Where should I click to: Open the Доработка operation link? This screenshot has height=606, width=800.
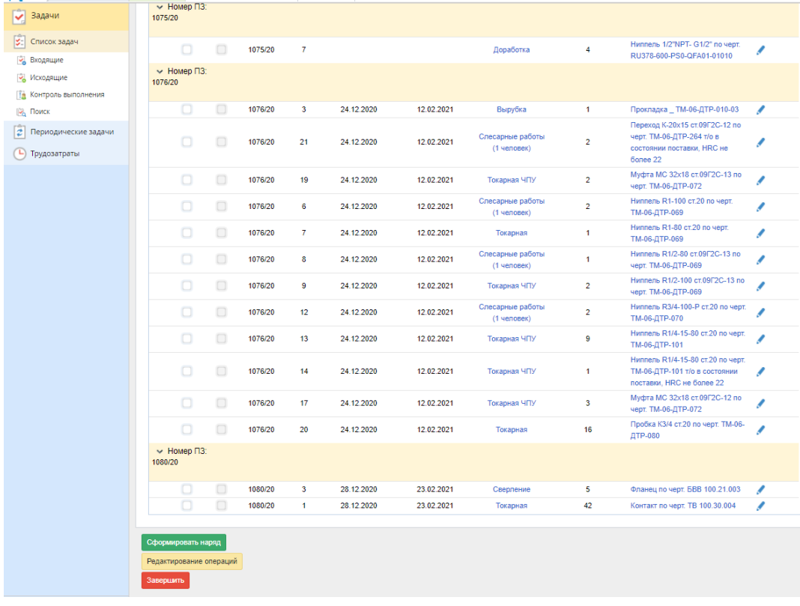511,50
